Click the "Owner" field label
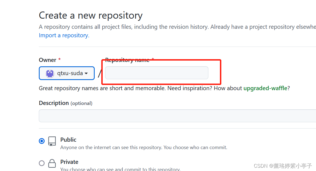The width and height of the screenshot is (316, 171). 48,60
